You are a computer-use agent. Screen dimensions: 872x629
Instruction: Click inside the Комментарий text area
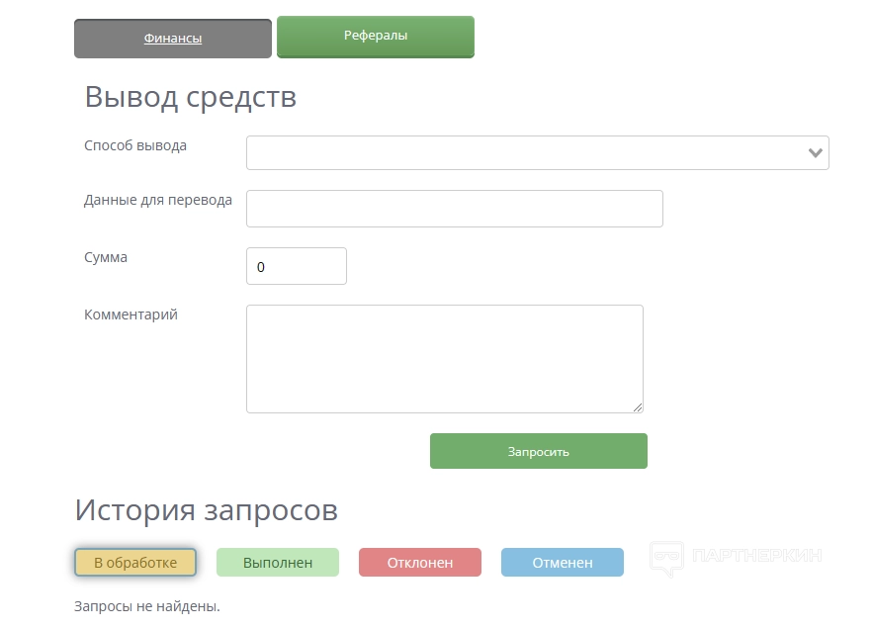(x=445, y=359)
